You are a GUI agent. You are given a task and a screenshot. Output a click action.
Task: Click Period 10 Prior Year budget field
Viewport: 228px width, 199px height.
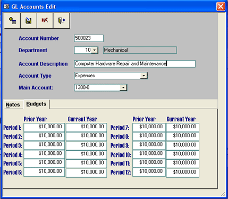[149, 154]
